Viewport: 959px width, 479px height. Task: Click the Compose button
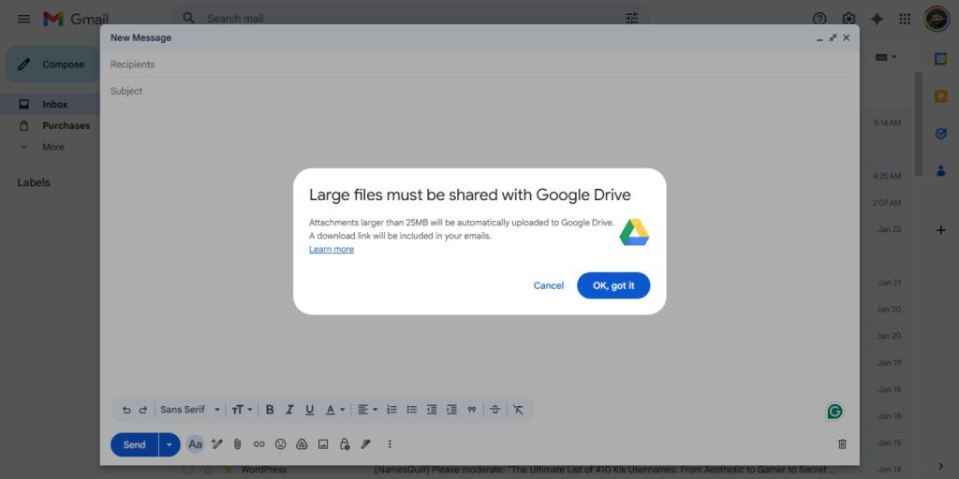[x=53, y=65]
